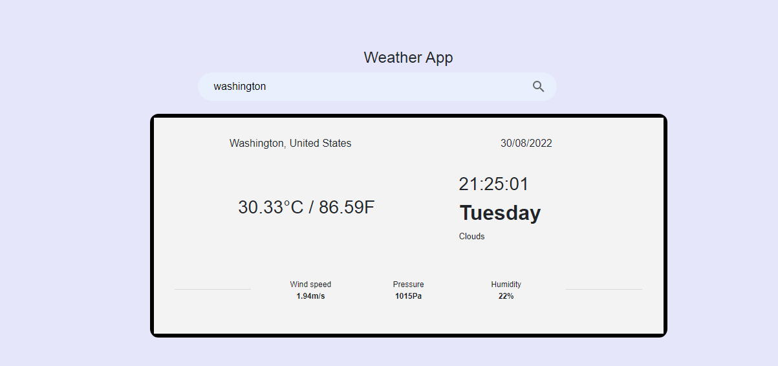
Task: Click the Weather App title heading
Action: click(408, 58)
